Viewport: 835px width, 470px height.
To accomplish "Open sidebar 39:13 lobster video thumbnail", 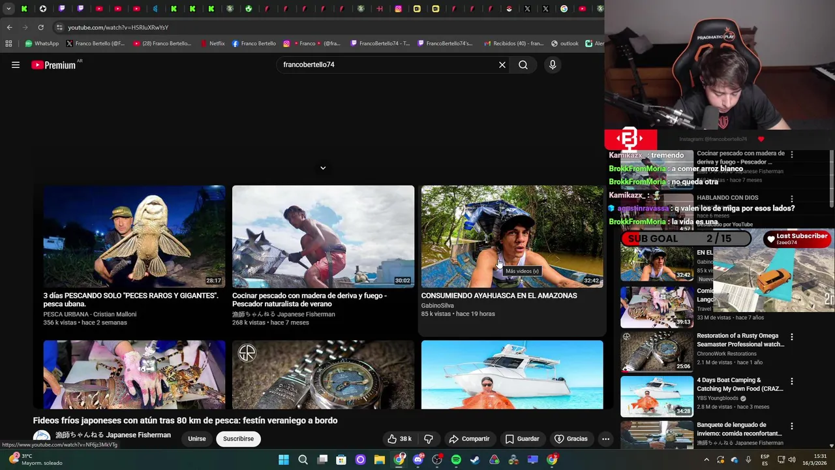I will coord(657,307).
